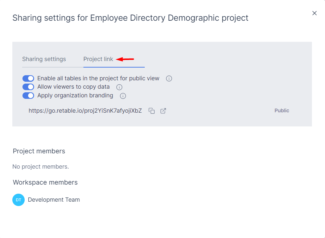Switch to the Sharing settings tab

click(x=44, y=59)
